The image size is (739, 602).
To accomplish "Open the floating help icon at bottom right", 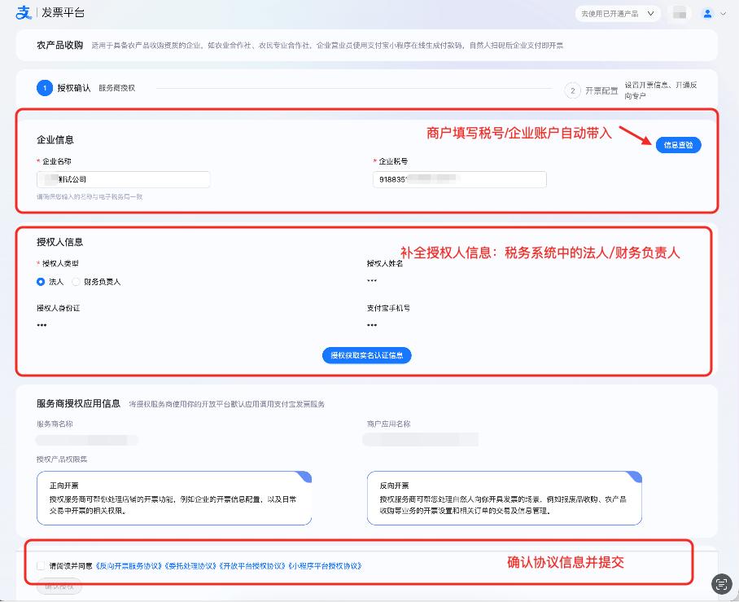I will click(x=721, y=584).
